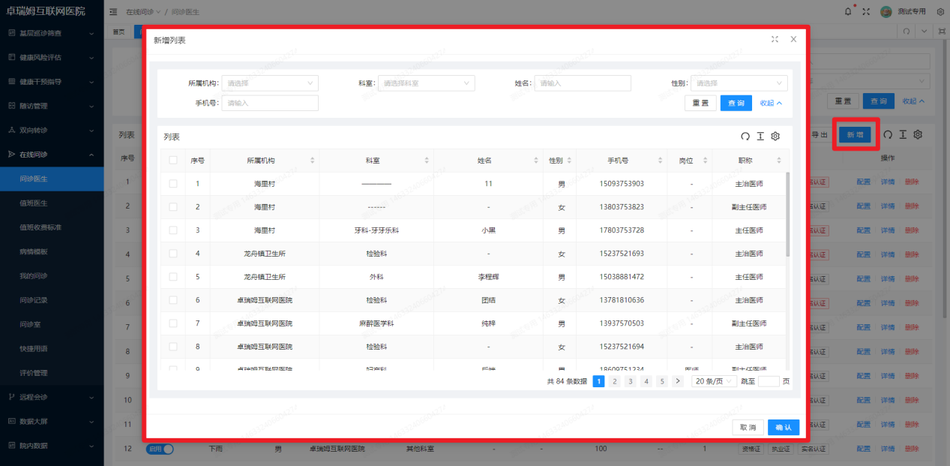Click the 新增 button in background list

(855, 134)
